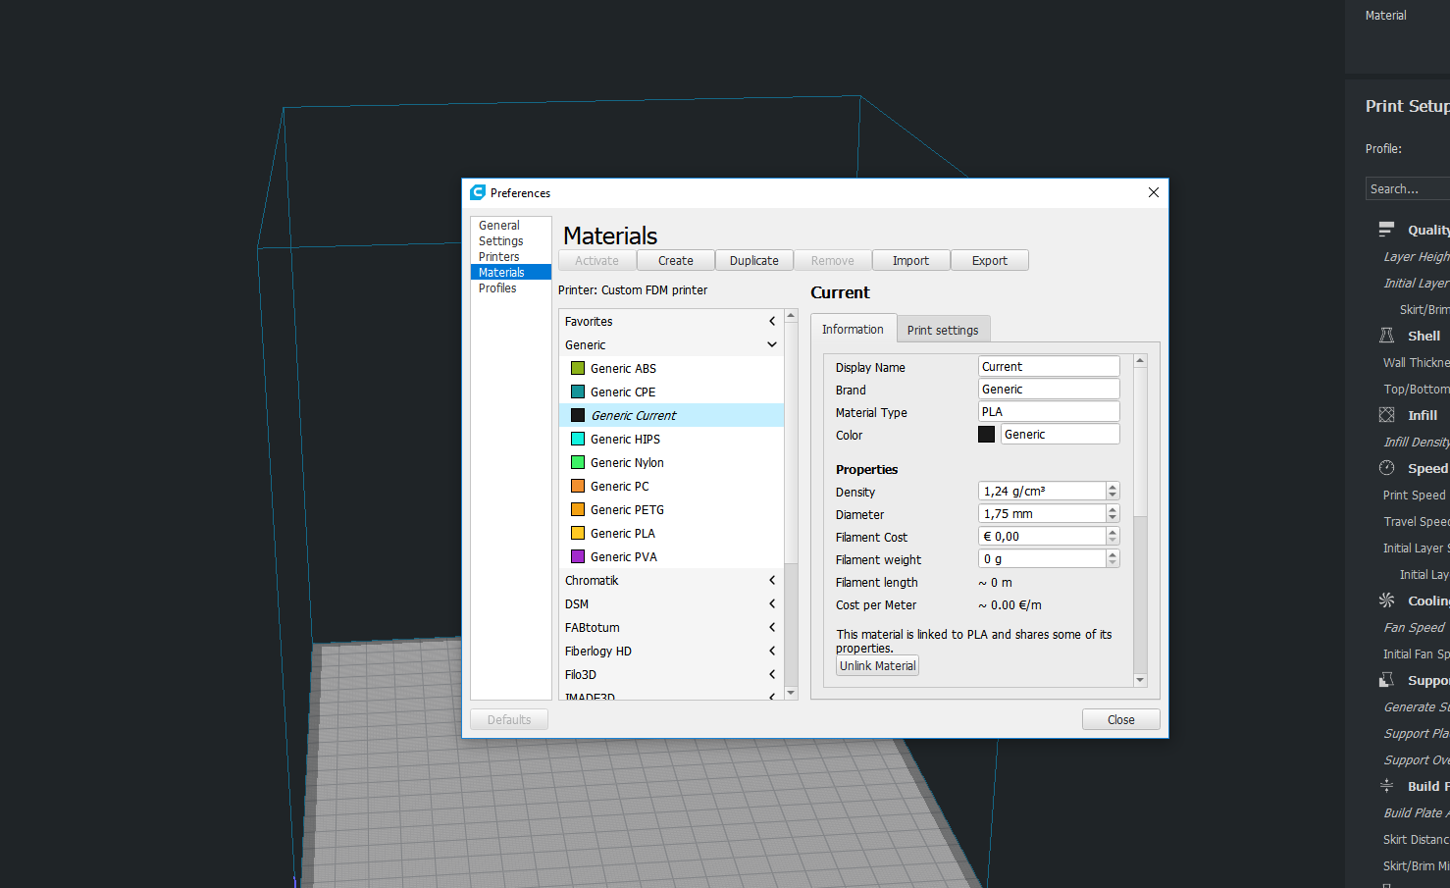Click the Quality section icon in Print Setup
The width and height of the screenshot is (1450, 888).
1386,230
